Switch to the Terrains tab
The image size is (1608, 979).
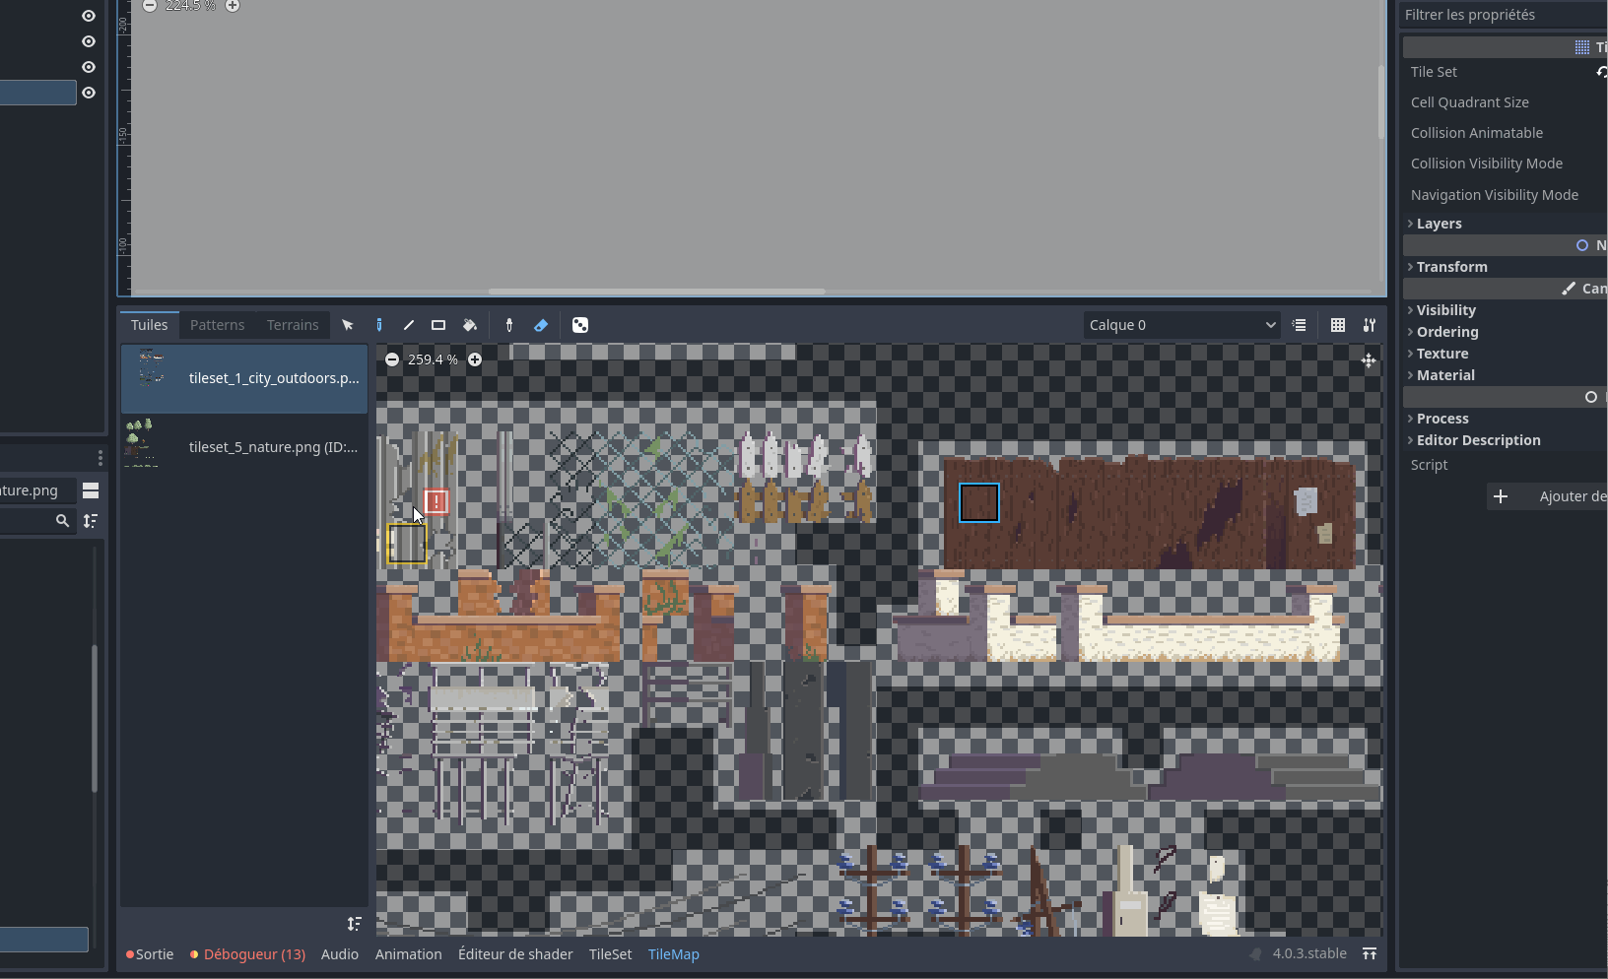click(292, 324)
